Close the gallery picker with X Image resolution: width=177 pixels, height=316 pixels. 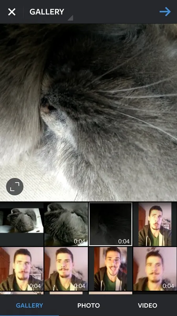click(12, 12)
